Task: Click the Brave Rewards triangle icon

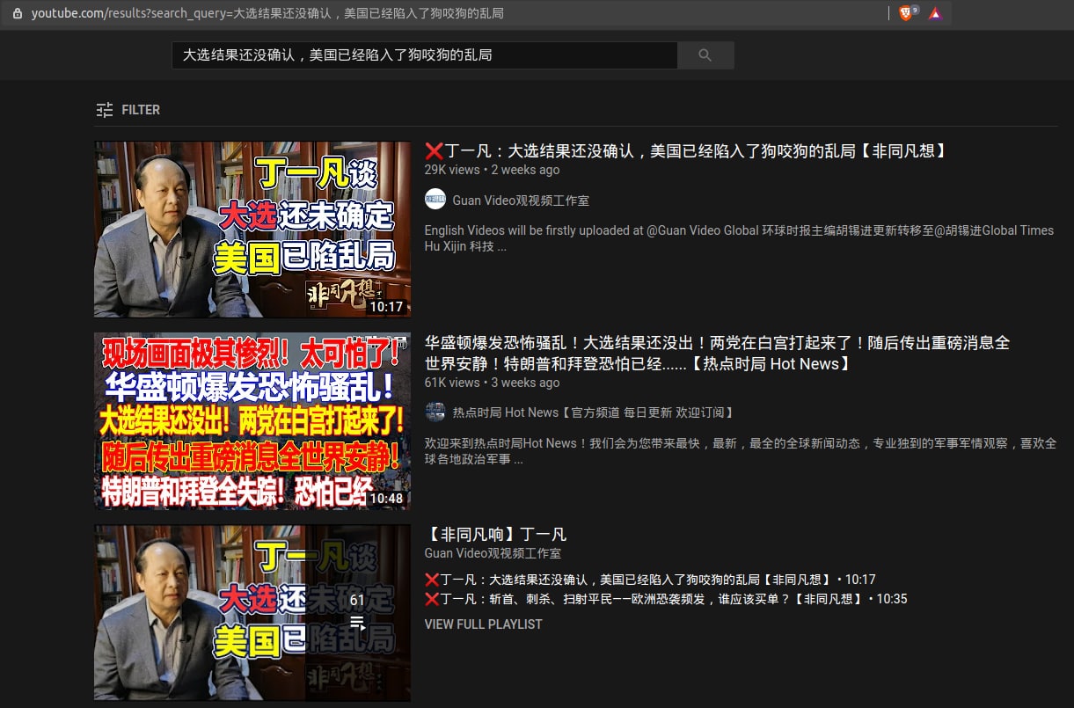Action: pos(935,13)
